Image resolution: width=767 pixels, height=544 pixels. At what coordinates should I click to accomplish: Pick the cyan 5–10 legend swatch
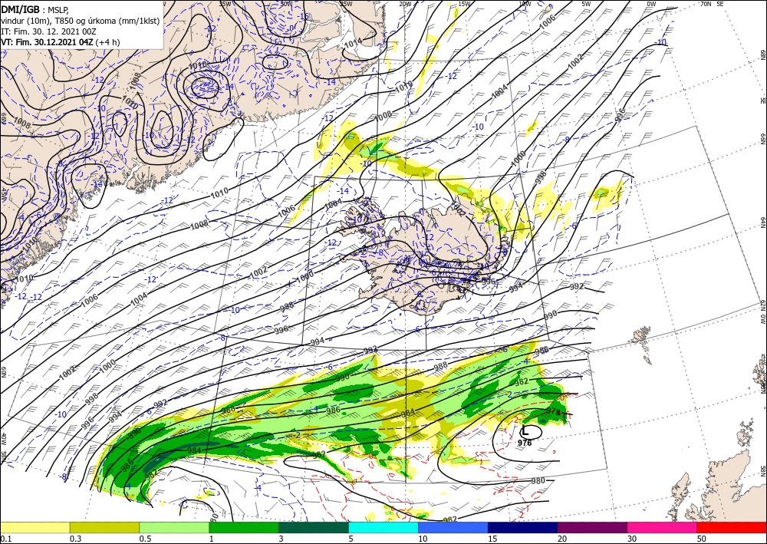click(x=383, y=527)
